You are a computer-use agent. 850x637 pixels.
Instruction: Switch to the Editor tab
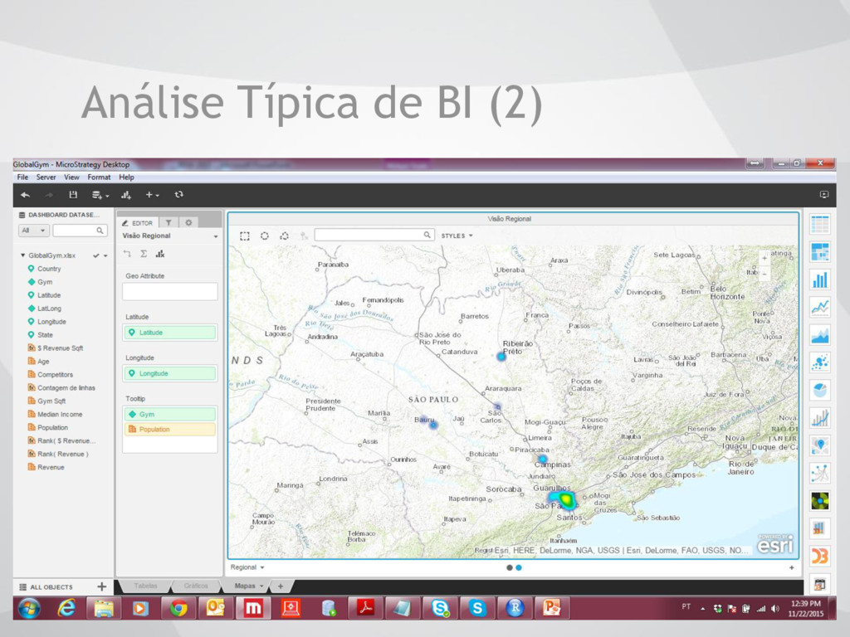pyautogui.click(x=137, y=222)
